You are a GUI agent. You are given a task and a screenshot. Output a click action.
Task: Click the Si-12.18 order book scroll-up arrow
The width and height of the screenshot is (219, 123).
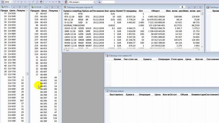(60, 11)
